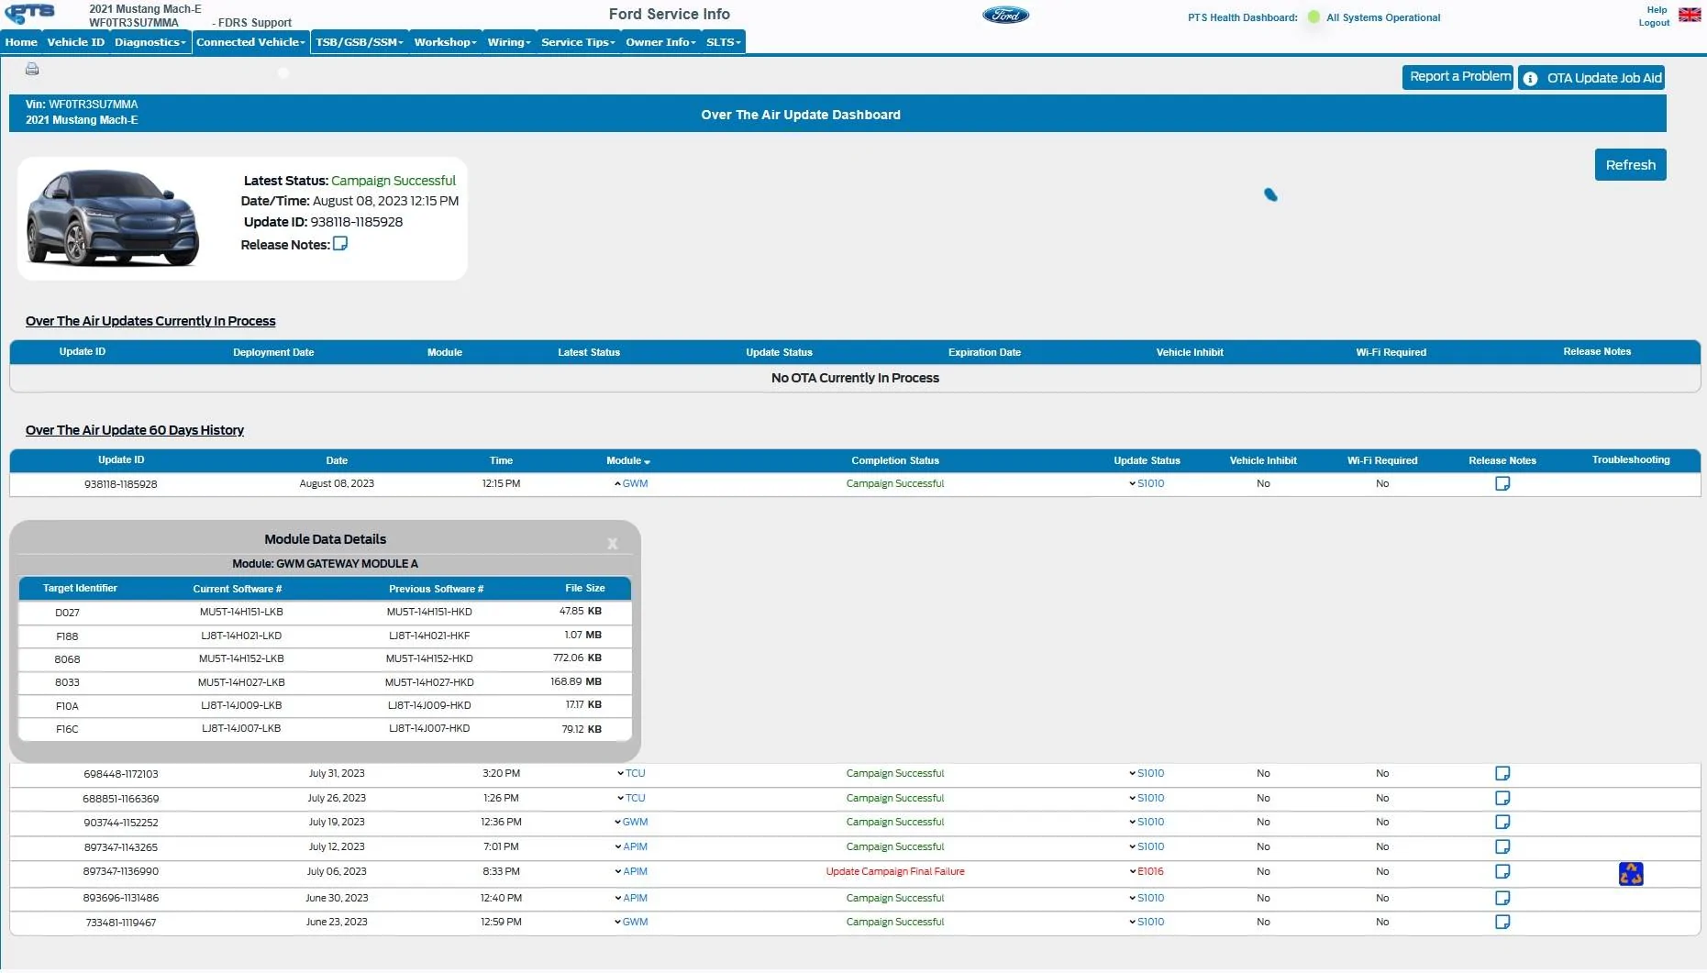The width and height of the screenshot is (1707, 973).
Task: Open release notes for July 06, 2023 update
Action: (x=1502, y=872)
